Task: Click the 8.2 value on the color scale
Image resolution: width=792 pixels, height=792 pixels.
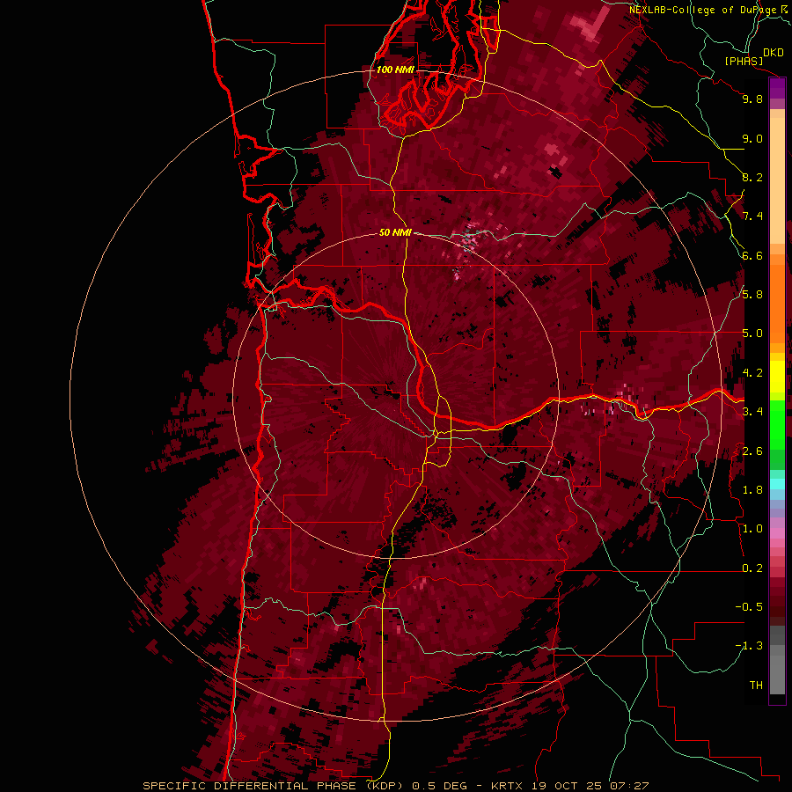Action: tap(752, 177)
